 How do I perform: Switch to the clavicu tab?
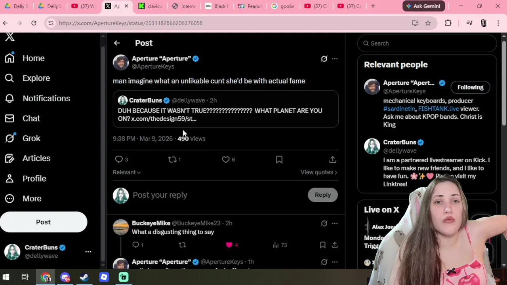[151, 6]
